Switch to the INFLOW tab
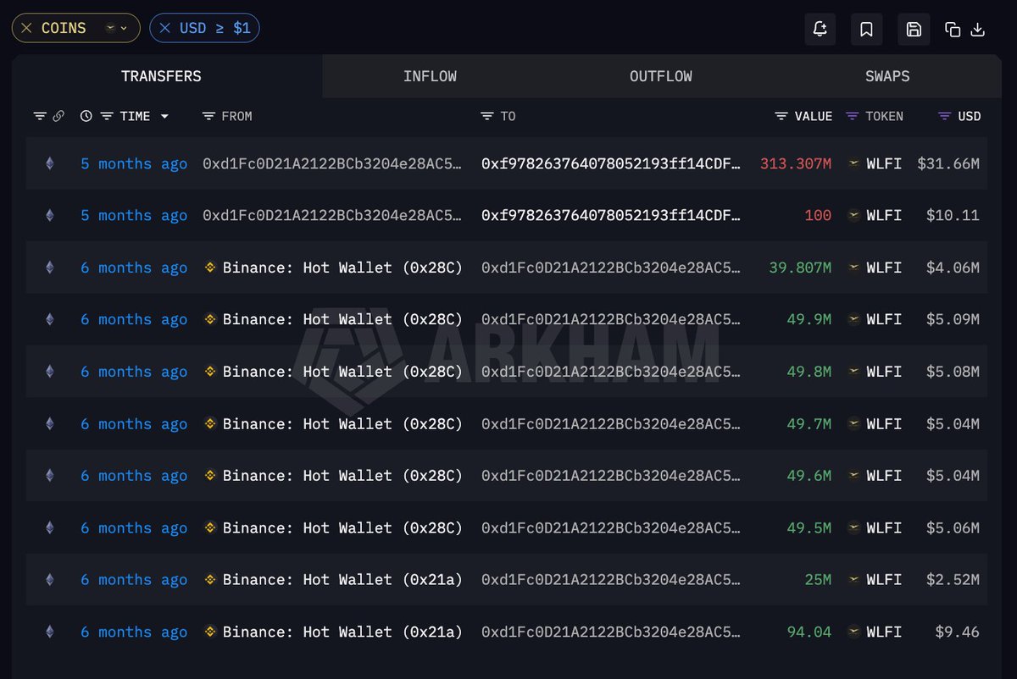 [x=430, y=76]
